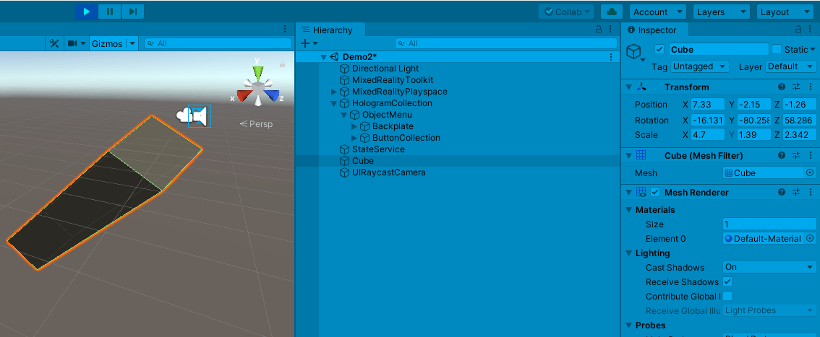The image size is (820, 337).
Task: Open the Layer dropdown showing Default
Action: pyautogui.click(x=791, y=66)
